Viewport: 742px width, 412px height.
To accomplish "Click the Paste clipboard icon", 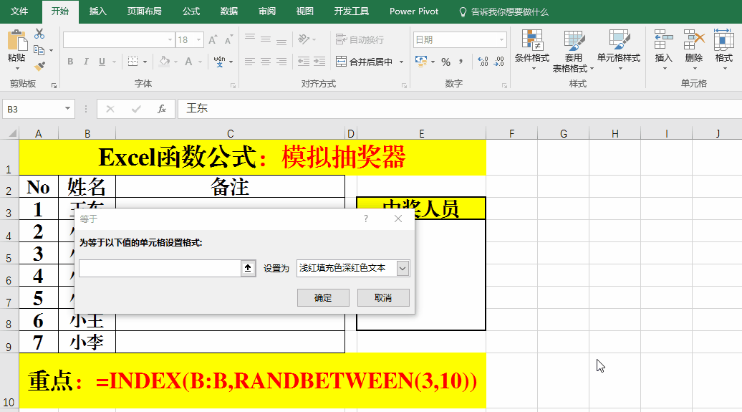I will (x=17, y=41).
